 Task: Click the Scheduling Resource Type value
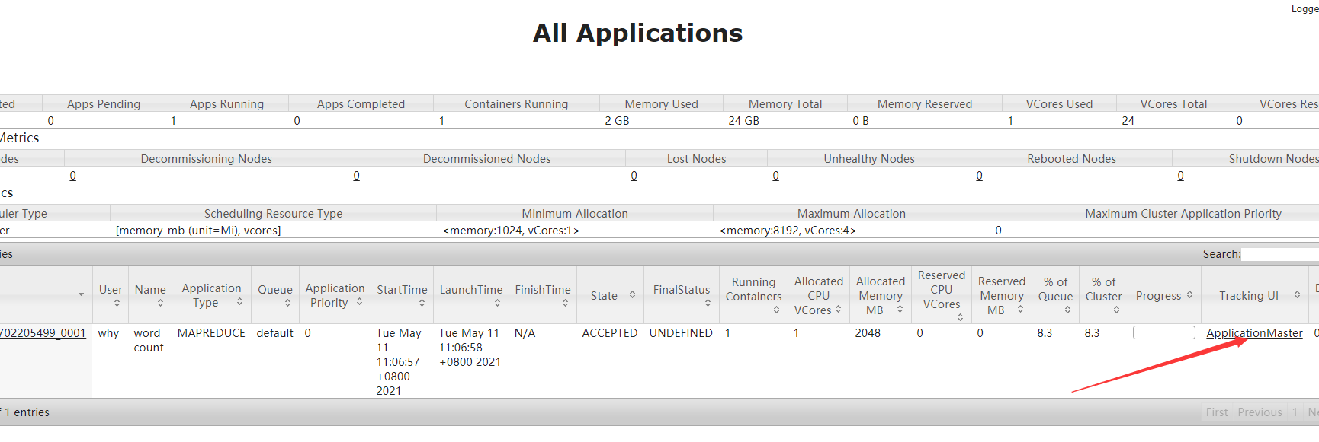pyautogui.click(x=198, y=231)
